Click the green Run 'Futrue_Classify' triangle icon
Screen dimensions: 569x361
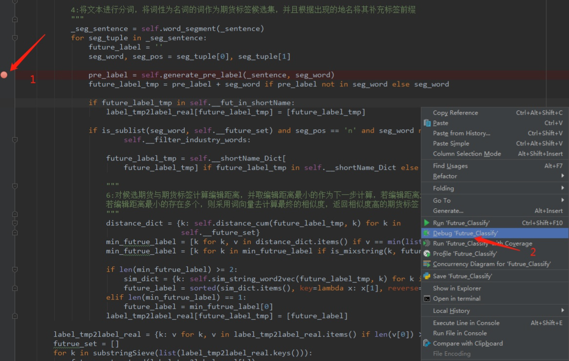[427, 222]
